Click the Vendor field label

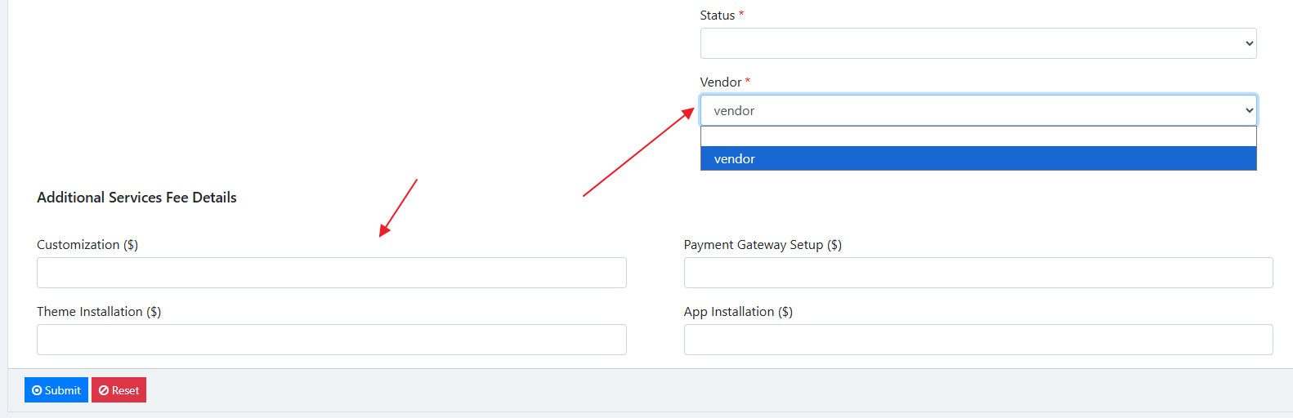720,82
